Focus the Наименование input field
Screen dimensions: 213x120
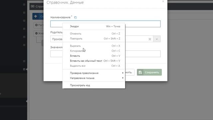click(105, 24)
